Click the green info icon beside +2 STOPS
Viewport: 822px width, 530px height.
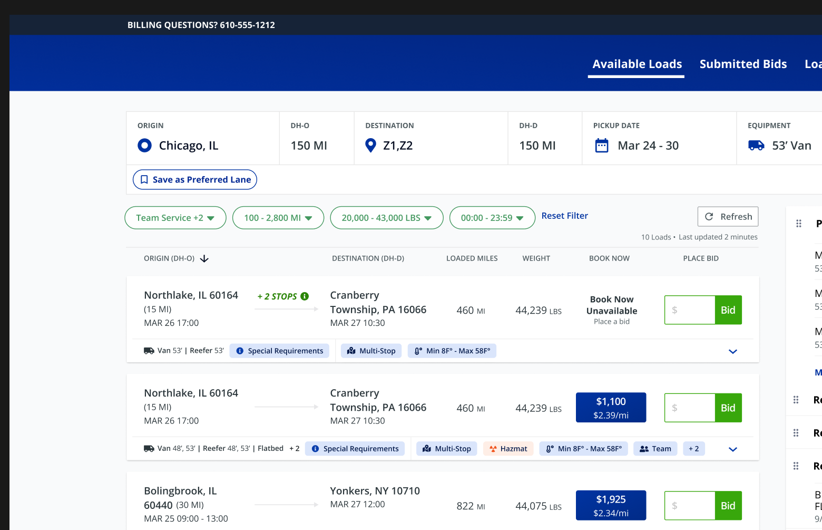pos(305,296)
